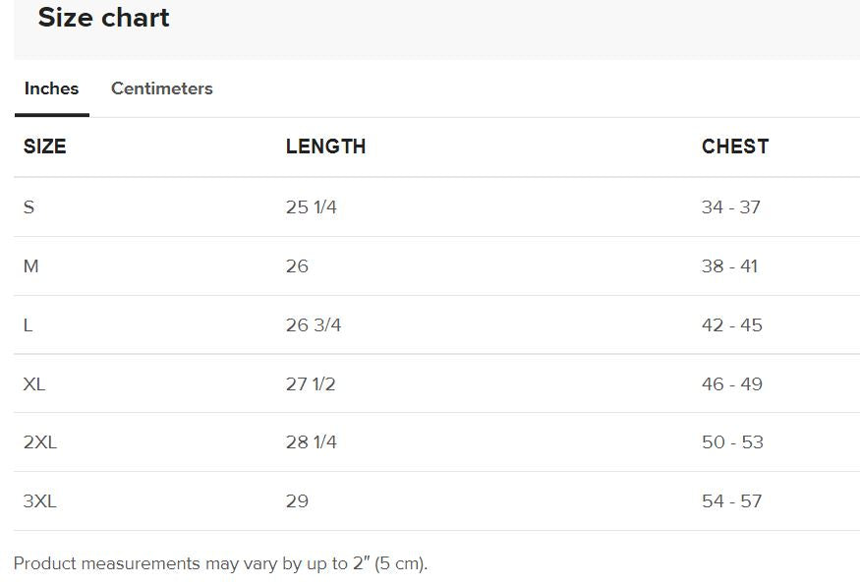Click the 50 - 53 chest range
Image resolution: width=860 pixels, height=586 pixels.
coord(732,442)
